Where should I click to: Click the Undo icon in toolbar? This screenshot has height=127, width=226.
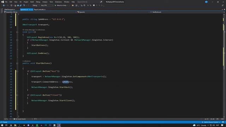24,6
